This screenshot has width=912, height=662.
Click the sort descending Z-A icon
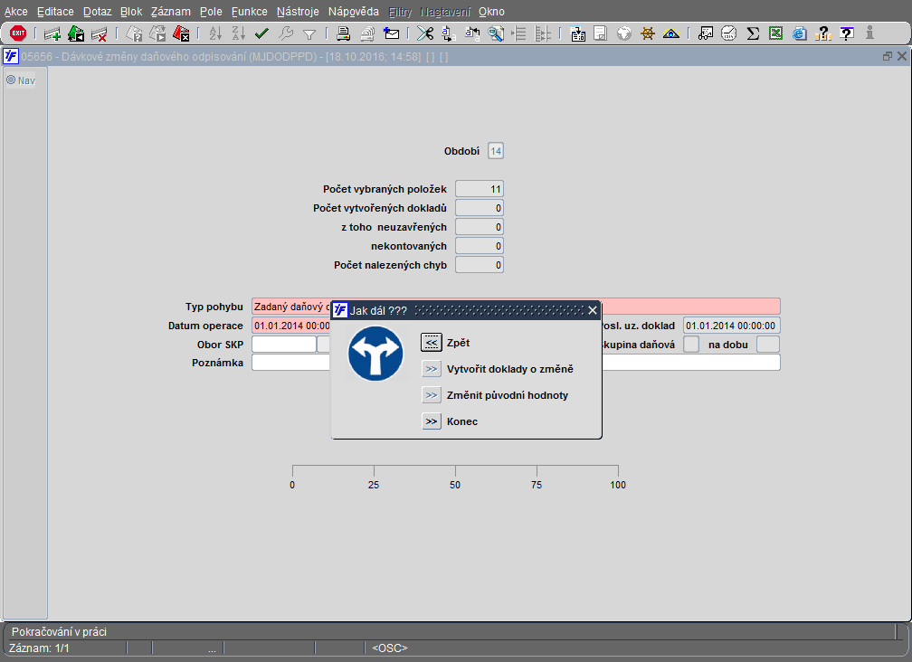click(x=239, y=33)
